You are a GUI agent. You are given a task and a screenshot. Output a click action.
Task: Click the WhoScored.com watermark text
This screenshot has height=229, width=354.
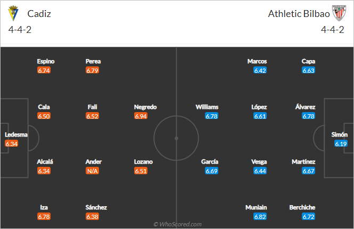(177, 224)
